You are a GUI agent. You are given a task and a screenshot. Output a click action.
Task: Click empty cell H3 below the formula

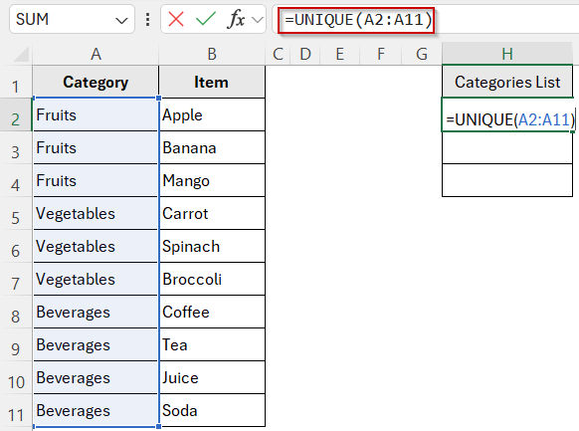point(507,147)
